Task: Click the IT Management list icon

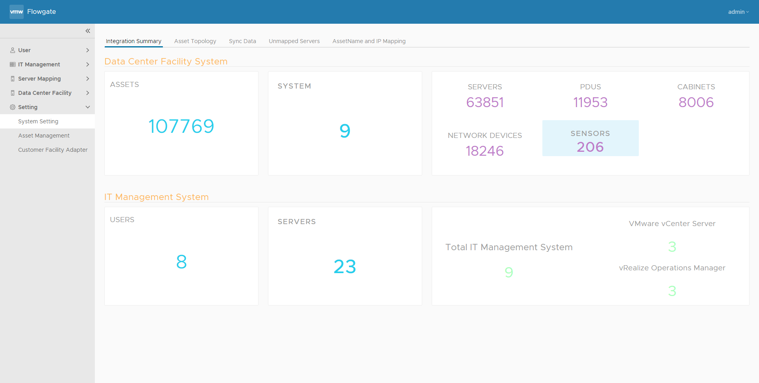Action: [13, 64]
